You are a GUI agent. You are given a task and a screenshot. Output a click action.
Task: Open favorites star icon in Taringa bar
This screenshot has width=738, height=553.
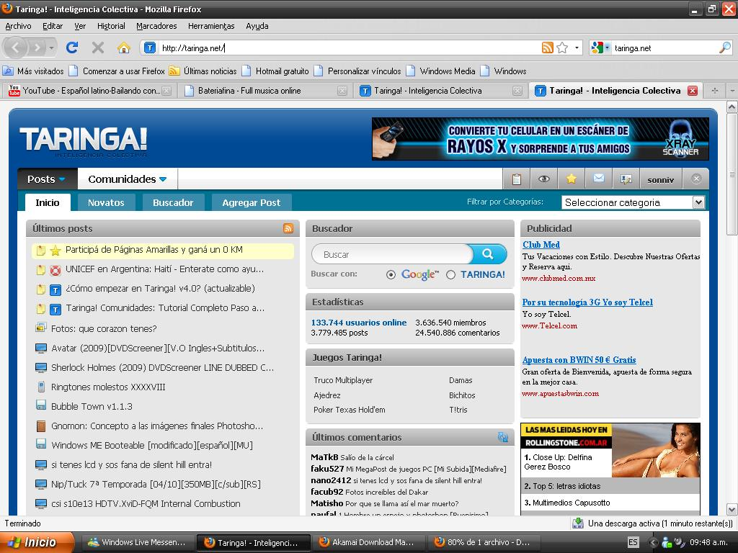click(x=572, y=179)
